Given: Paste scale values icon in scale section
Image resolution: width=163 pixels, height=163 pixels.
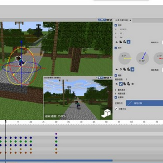Looking at the screenshot, I should pos(129,84).
